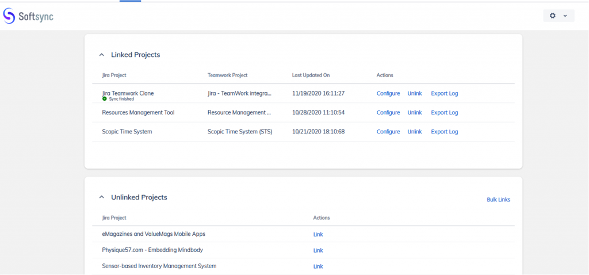
Task: Configure the Scopic Time System project
Action: pyautogui.click(x=388, y=132)
